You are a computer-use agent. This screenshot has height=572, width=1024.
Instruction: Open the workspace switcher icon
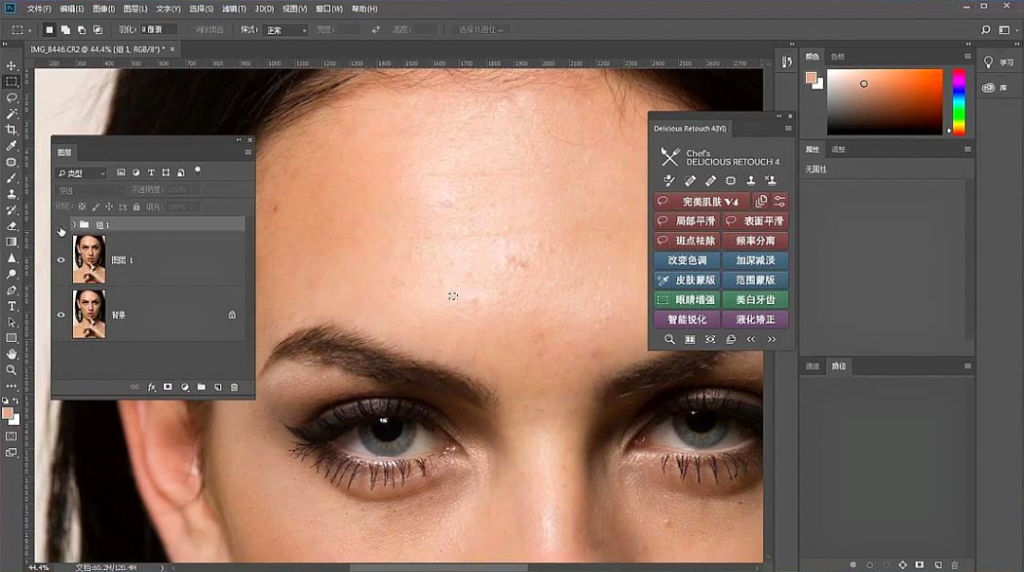1005,30
